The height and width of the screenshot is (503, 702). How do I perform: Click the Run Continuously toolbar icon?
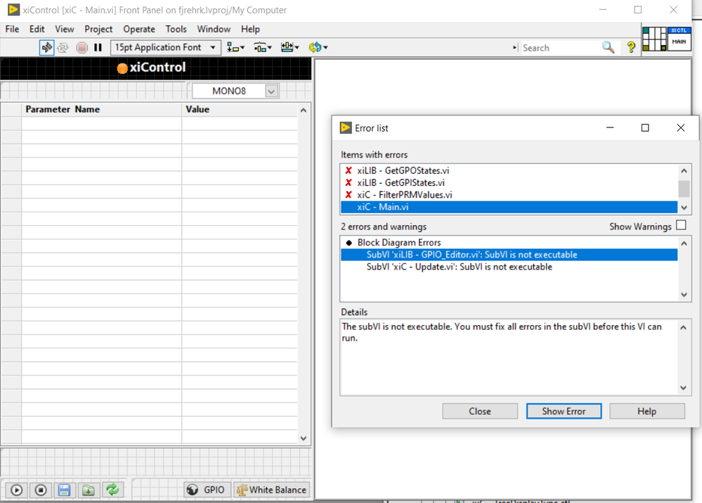coord(63,47)
